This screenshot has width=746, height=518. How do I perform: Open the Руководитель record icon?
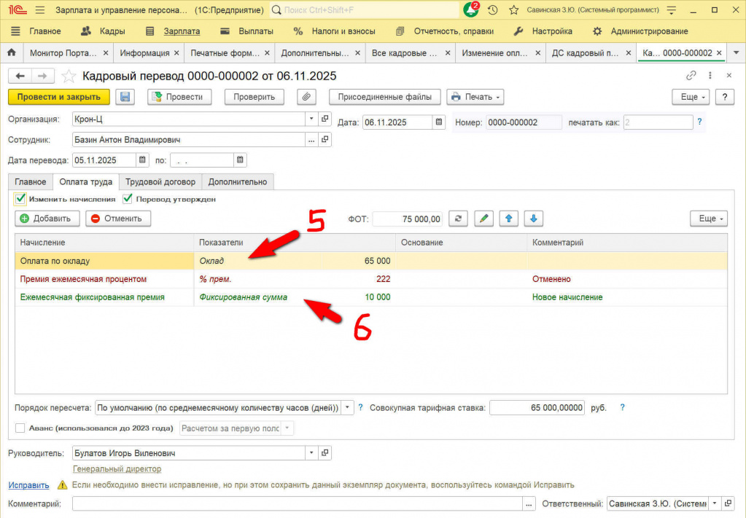click(x=325, y=453)
